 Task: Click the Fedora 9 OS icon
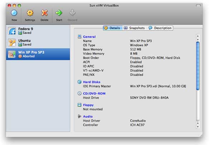12,31
